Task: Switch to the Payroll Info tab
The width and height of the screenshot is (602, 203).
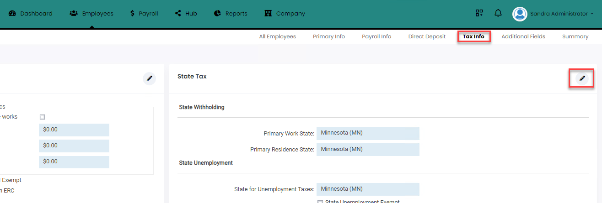Action: (x=376, y=36)
